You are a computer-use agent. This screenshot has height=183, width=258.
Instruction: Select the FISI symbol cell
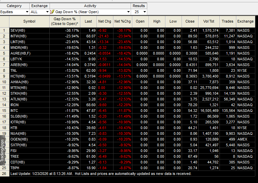click(x=29, y=151)
